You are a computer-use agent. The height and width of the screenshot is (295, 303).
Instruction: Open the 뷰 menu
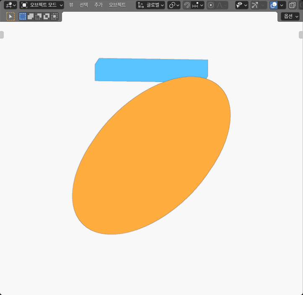click(71, 5)
